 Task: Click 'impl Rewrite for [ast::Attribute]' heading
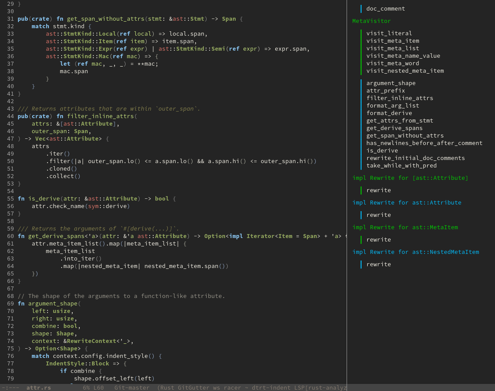pyautogui.click(x=410, y=178)
